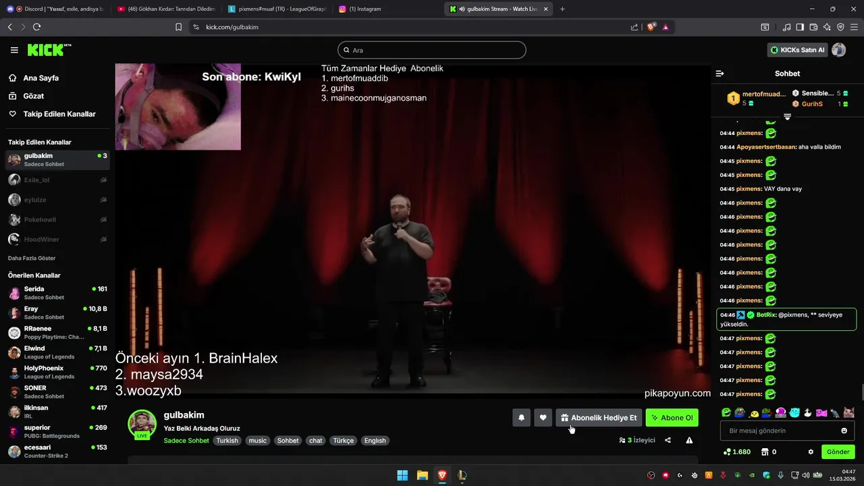The image size is (864, 486).
Task: Click the report warning triangle icon
Action: [689, 440]
